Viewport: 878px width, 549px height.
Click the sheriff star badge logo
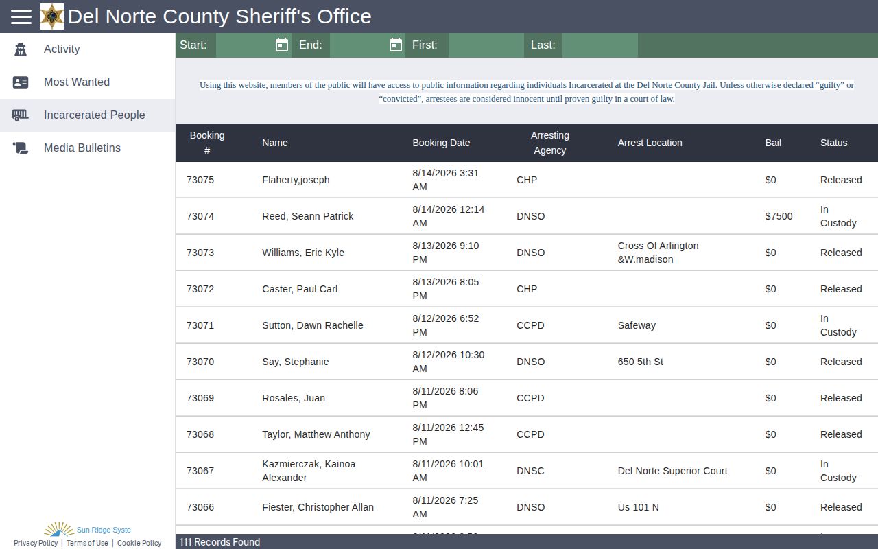52,16
